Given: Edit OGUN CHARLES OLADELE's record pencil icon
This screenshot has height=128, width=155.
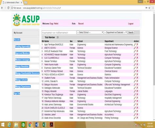Looking at the screenshot, I should point(135,108).
